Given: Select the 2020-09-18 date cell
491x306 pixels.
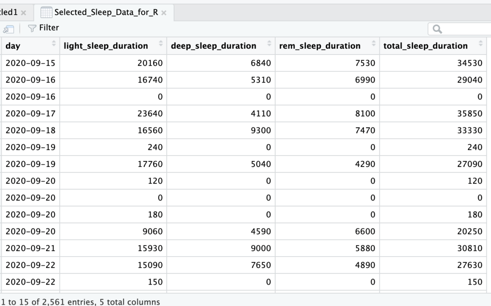Looking at the screenshot, I should 30,130.
